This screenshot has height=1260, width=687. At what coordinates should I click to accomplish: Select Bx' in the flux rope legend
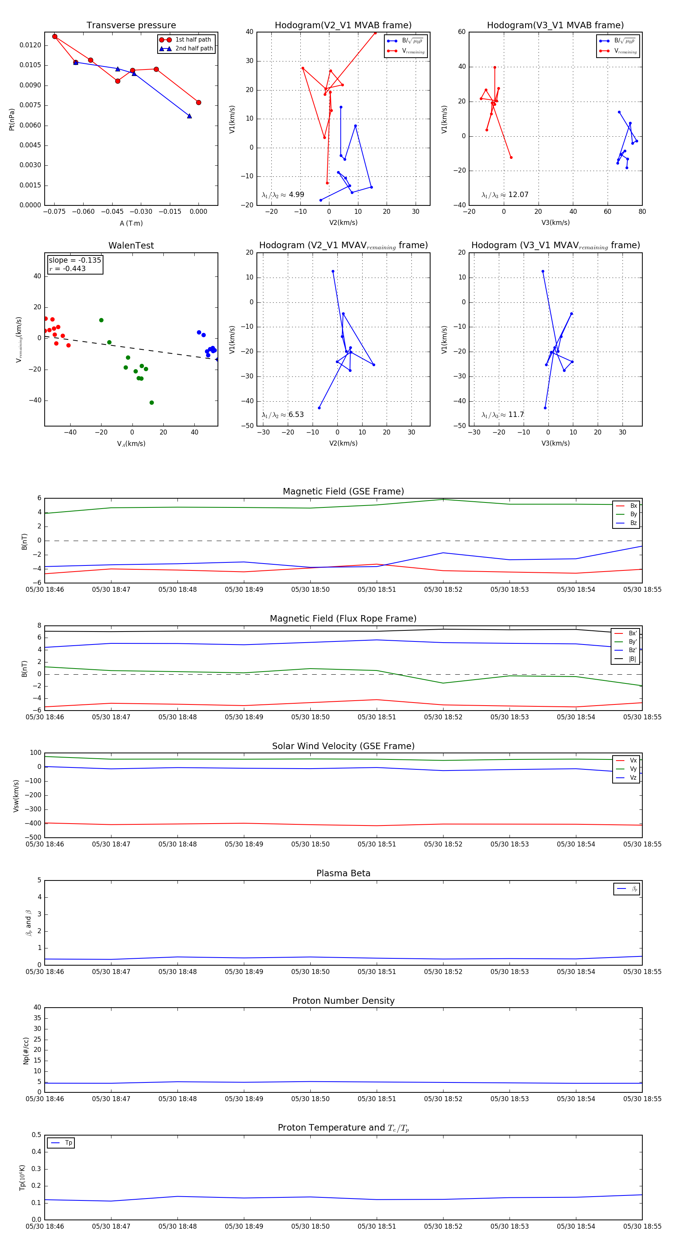point(626,633)
